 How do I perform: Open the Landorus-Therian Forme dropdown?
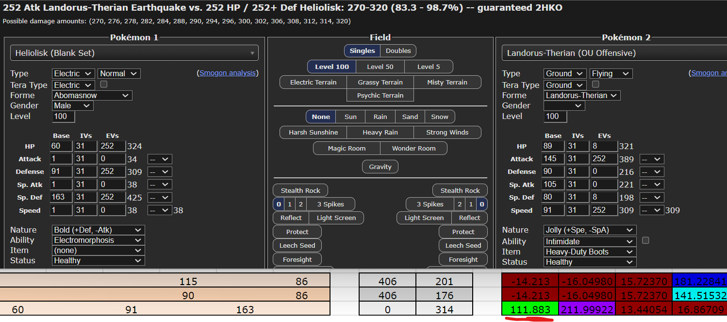[x=582, y=95]
